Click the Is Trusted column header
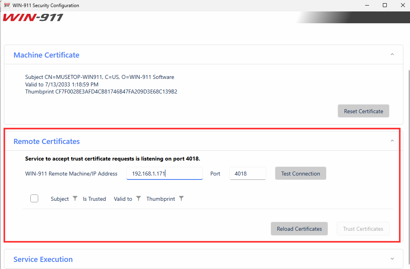 (x=95, y=199)
